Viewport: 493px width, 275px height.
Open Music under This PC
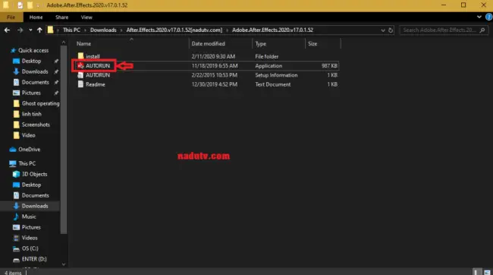point(29,217)
